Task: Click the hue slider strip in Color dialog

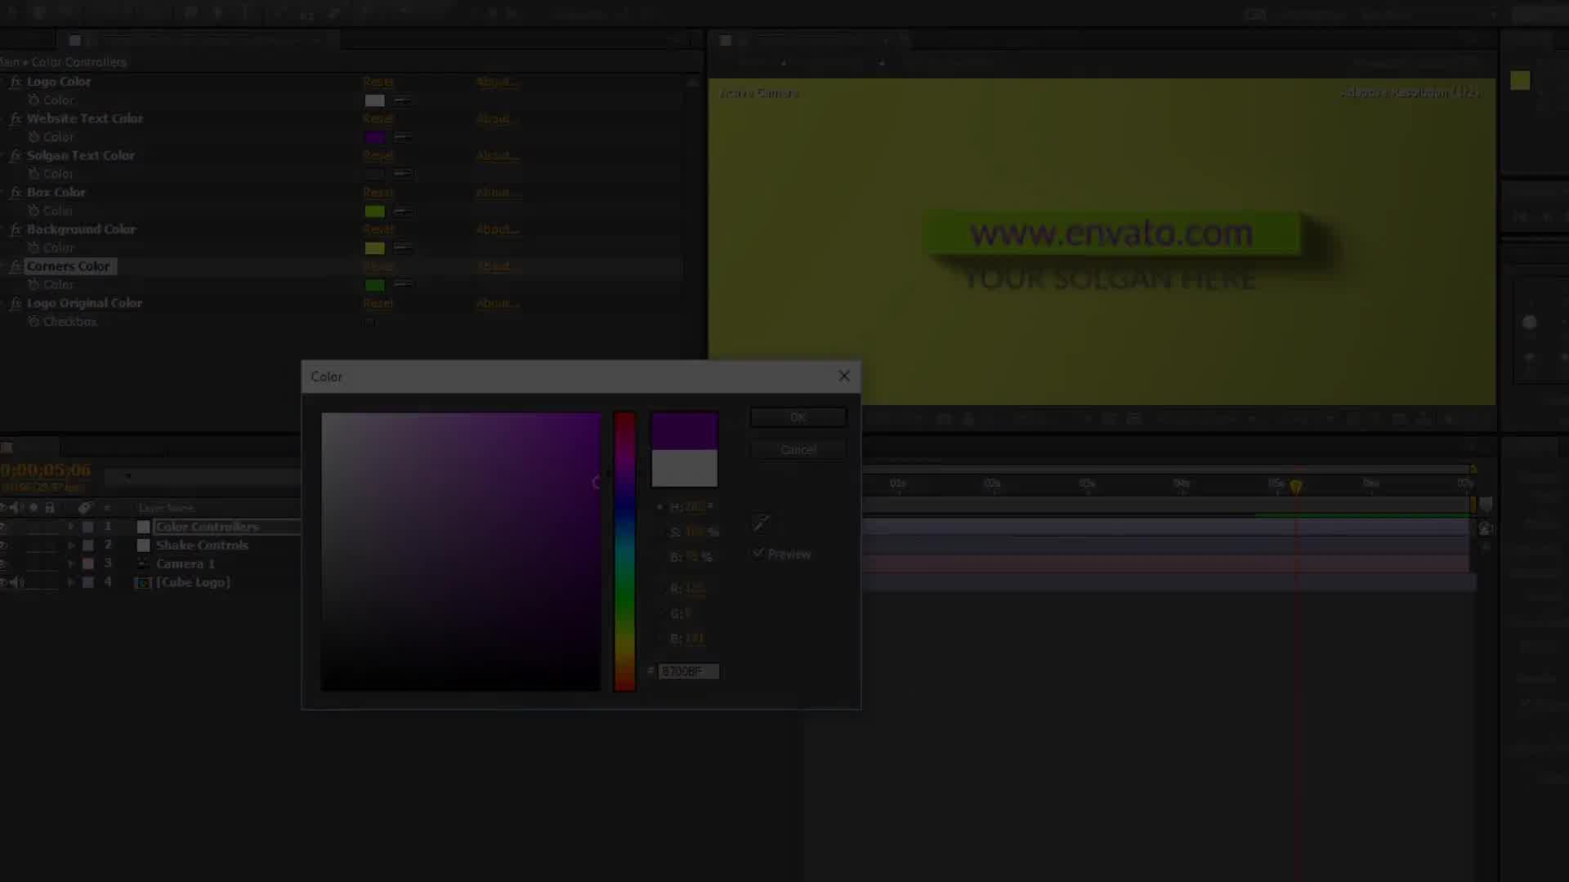Action: pos(624,551)
